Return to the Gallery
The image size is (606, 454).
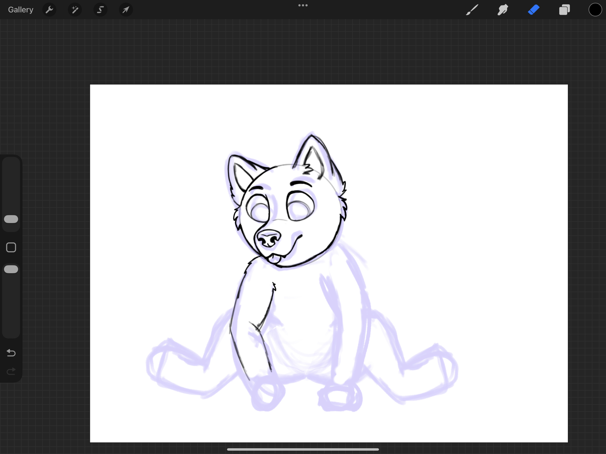(x=21, y=10)
